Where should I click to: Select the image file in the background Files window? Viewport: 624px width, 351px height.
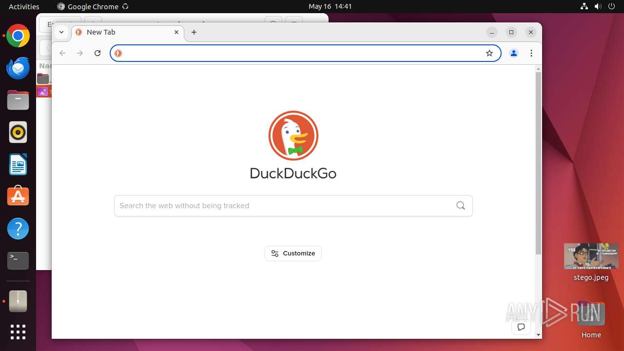pyautogui.click(x=44, y=91)
